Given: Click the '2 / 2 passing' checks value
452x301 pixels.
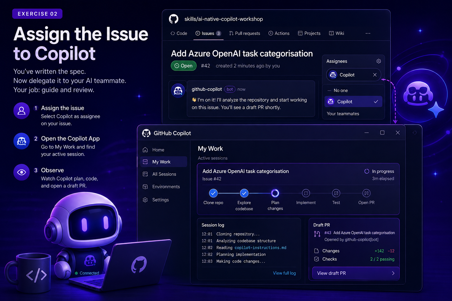Looking at the screenshot, I should 382,259.
